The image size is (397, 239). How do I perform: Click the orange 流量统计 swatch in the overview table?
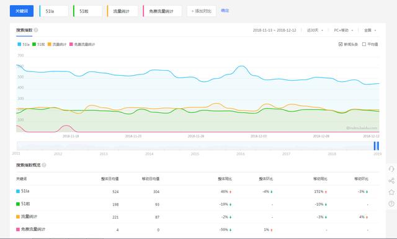pos(18,217)
